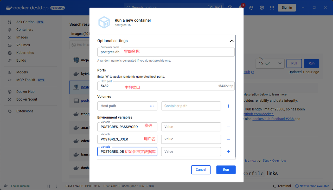This screenshot has height=190, width=333.
Task: Select the ttbb result row
Action: pos(80,114)
